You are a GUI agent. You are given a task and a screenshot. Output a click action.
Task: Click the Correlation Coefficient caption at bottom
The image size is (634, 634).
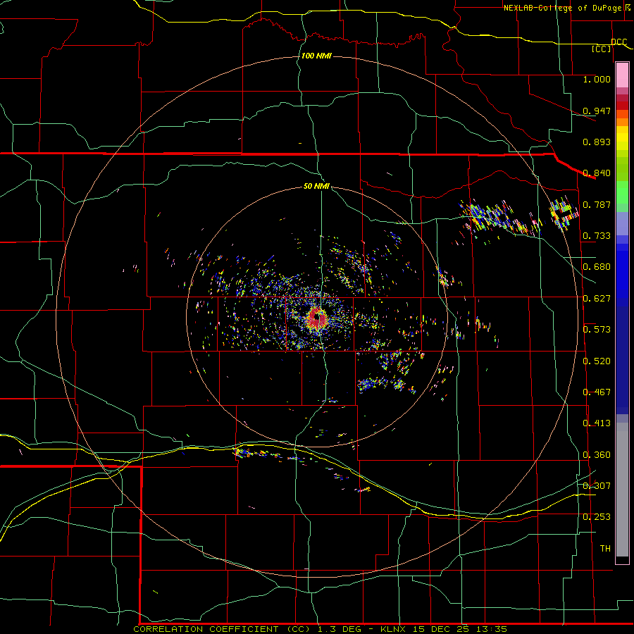321,629
